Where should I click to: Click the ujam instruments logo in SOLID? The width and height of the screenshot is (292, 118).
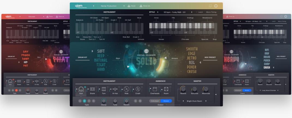tap(81, 6)
